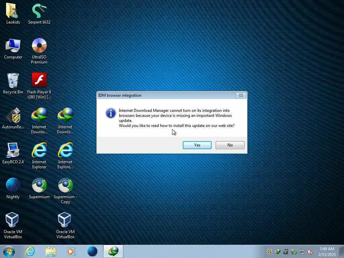Select the Computer desktop icon

coord(13,49)
